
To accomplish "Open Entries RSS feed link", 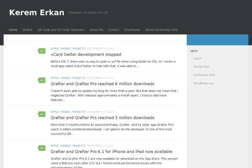I will (201, 66).
